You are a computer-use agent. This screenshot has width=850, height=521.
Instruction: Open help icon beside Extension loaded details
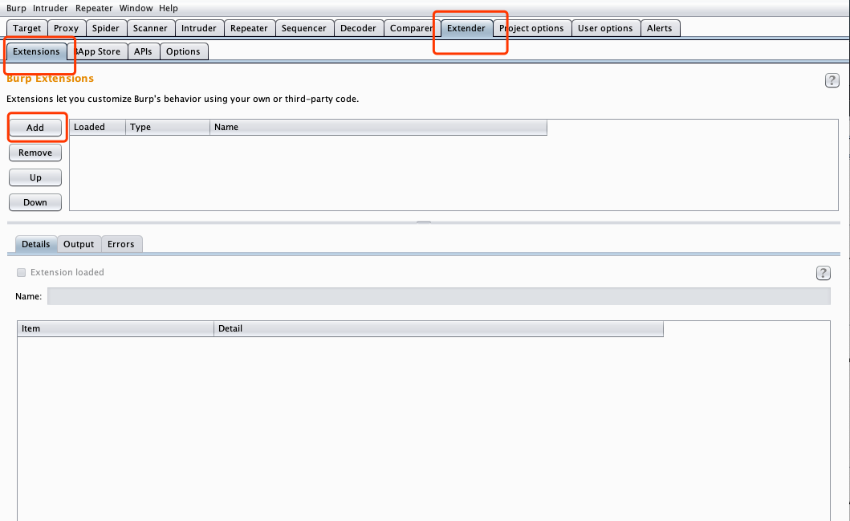coord(823,273)
